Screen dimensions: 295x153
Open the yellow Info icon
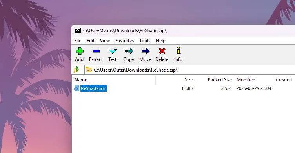(x=178, y=51)
